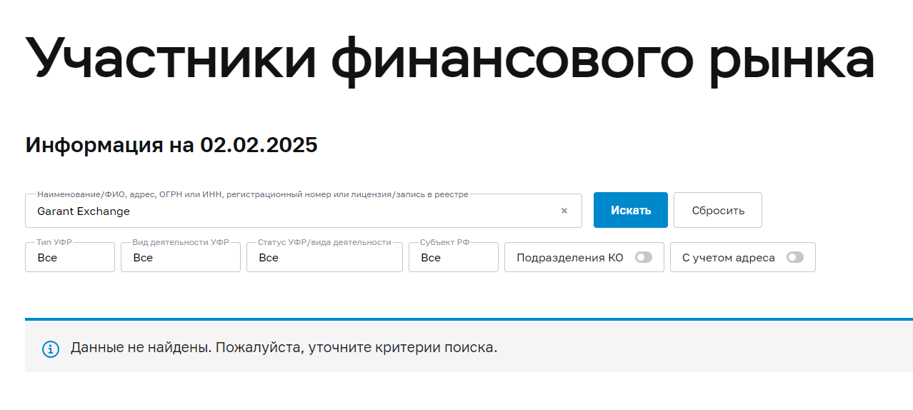
Task: Select the Субъект РФ region dropdown
Action: [453, 258]
